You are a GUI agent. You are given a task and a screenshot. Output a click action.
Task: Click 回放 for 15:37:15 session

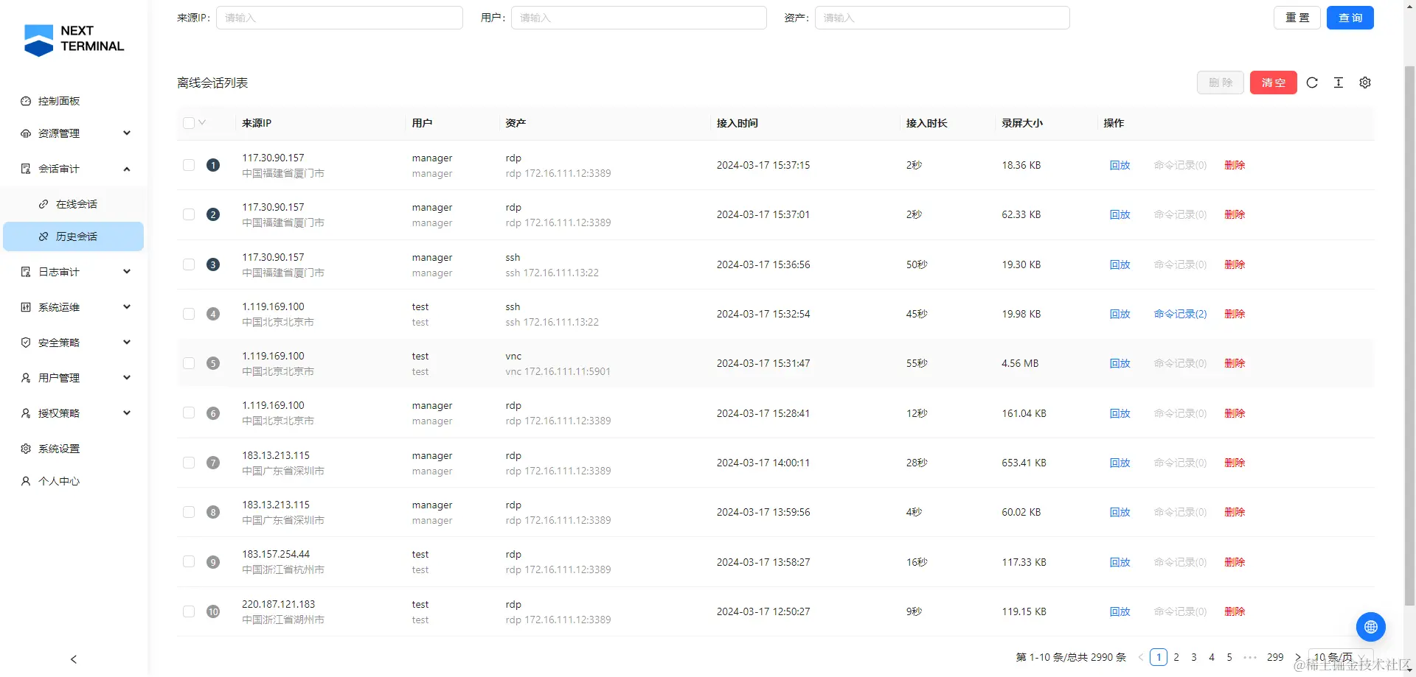coord(1120,165)
